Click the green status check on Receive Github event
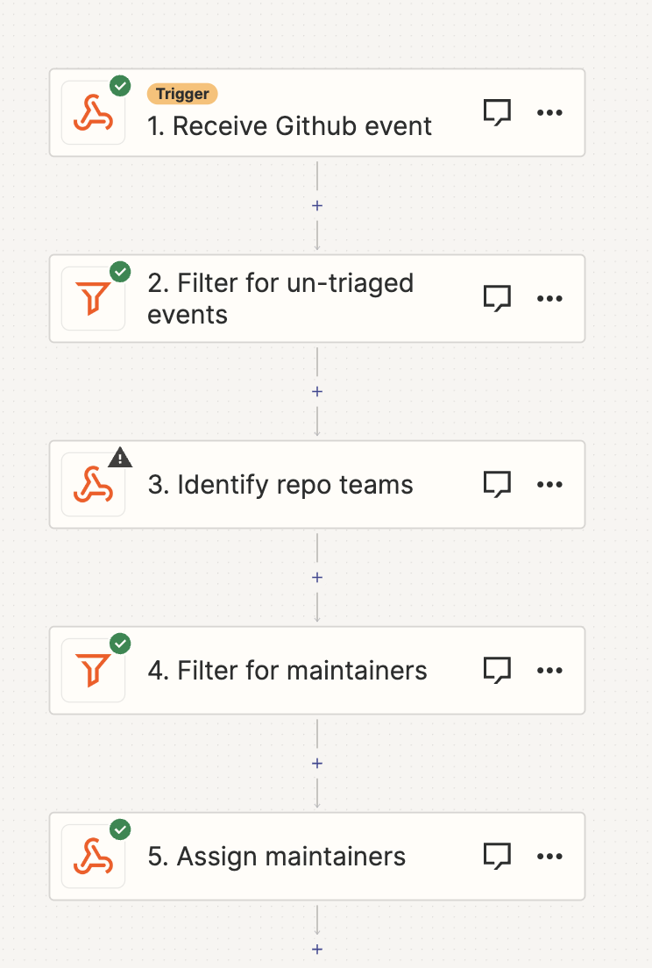This screenshot has width=652, height=968. coord(119,84)
